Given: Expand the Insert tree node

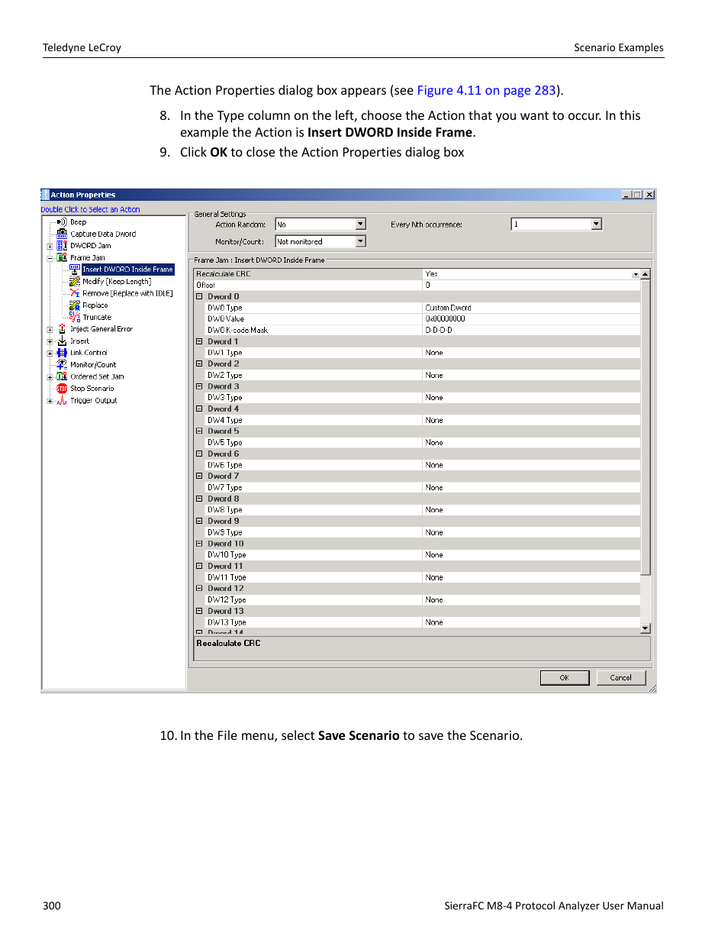Looking at the screenshot, I should pos(50,341).
